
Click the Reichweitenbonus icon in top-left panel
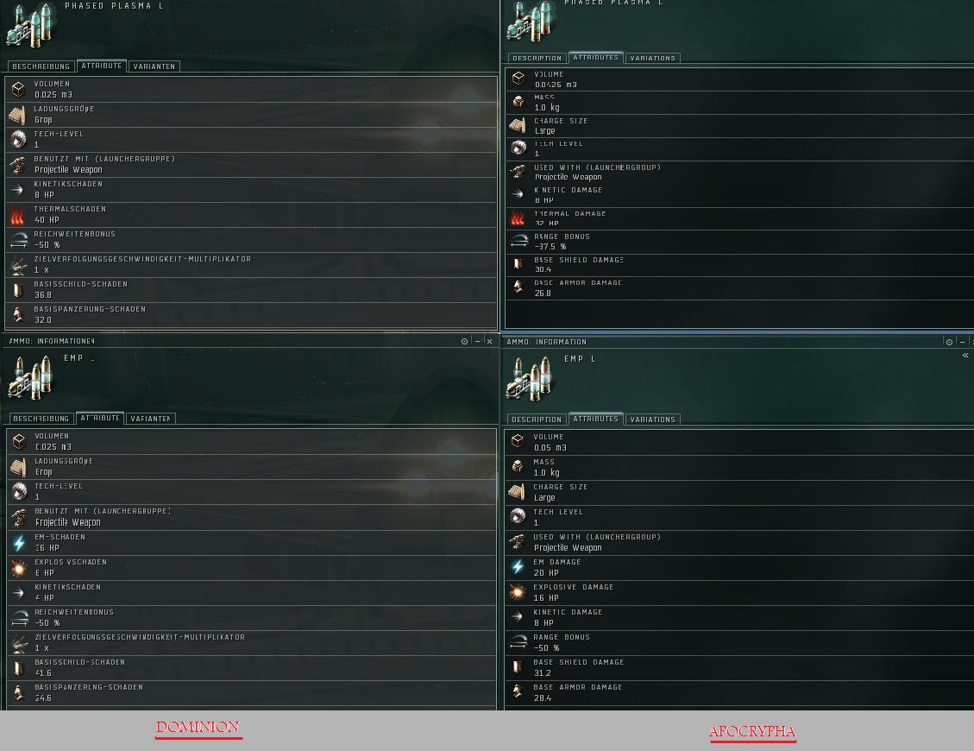coord(18,240)
